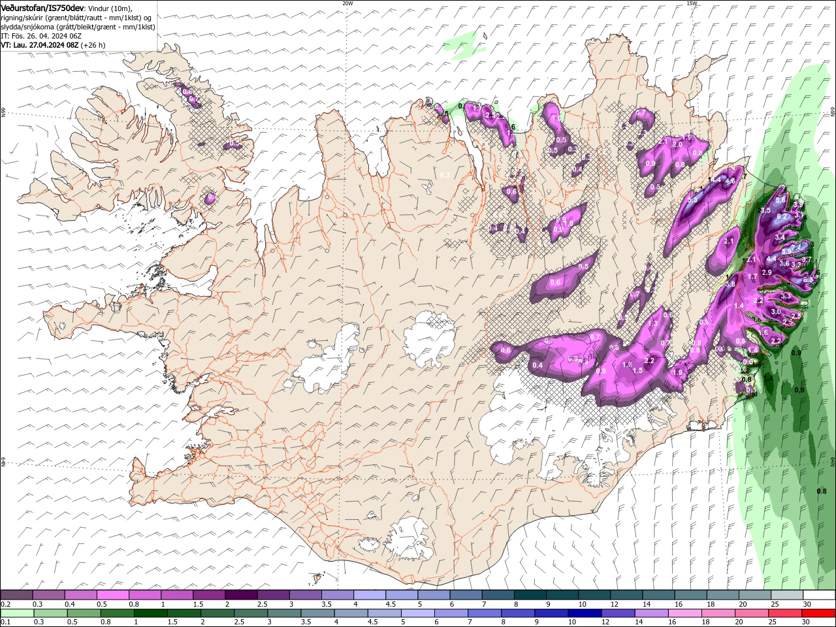
Task: Click the Mýrdalsjökull glacier near south coast
Action: click(408, 539)
